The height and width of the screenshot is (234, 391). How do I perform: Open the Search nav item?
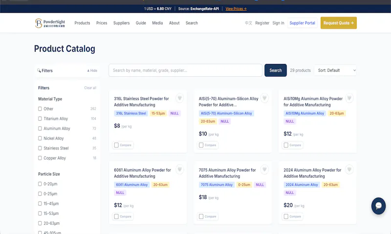pos(192,23)
